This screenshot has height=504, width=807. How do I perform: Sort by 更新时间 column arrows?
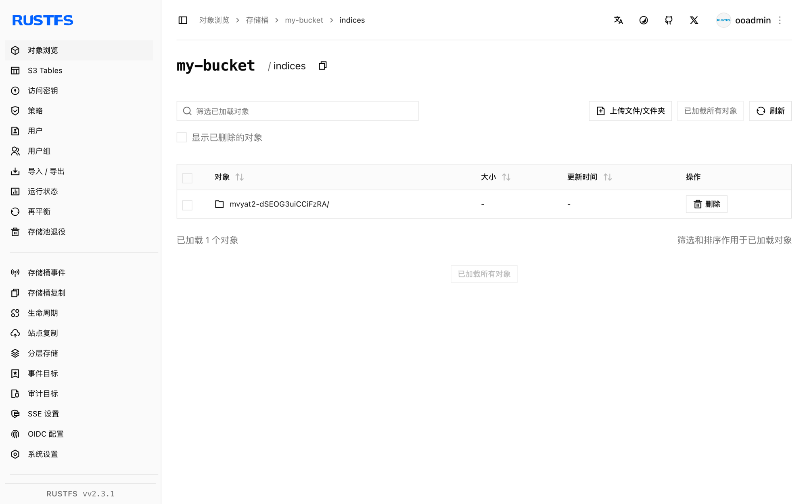tap(608, 177)
